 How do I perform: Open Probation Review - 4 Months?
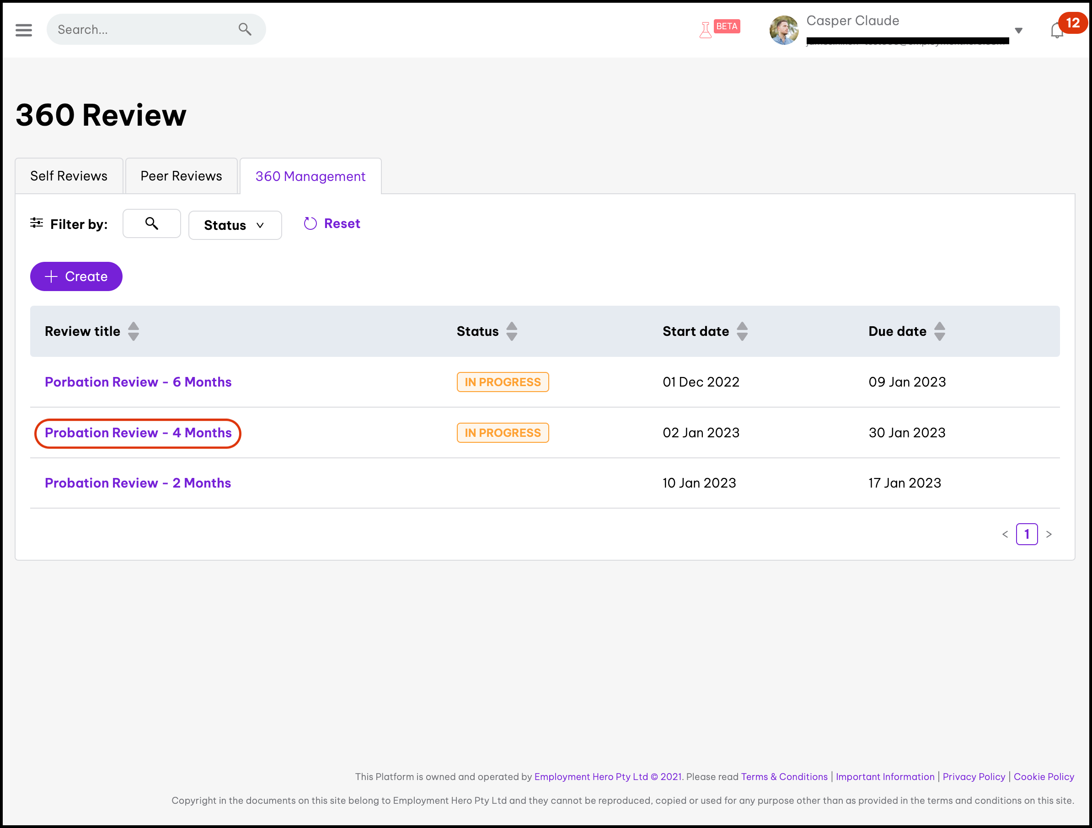click(138, 433)
